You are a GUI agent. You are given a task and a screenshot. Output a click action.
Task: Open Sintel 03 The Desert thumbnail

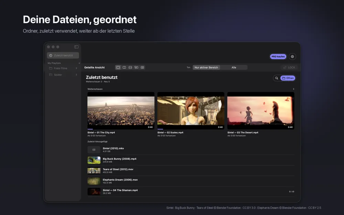click(x=261, y=110)
